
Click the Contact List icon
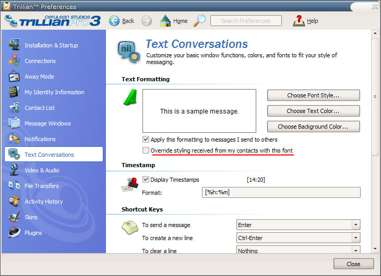14,107
